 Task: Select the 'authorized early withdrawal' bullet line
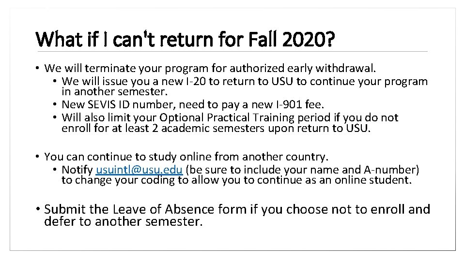pyautogui.click(x=210, y=68)
